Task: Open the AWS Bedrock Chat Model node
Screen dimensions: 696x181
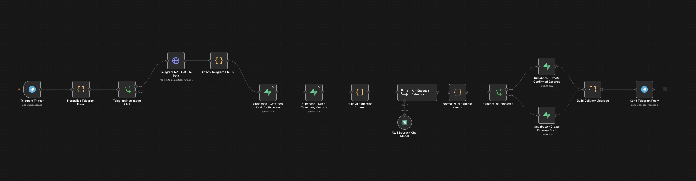Action: (x=404, y=122)
